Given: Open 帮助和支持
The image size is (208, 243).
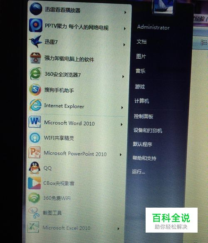Looking at the screenshot, I should tap(144, 158).
